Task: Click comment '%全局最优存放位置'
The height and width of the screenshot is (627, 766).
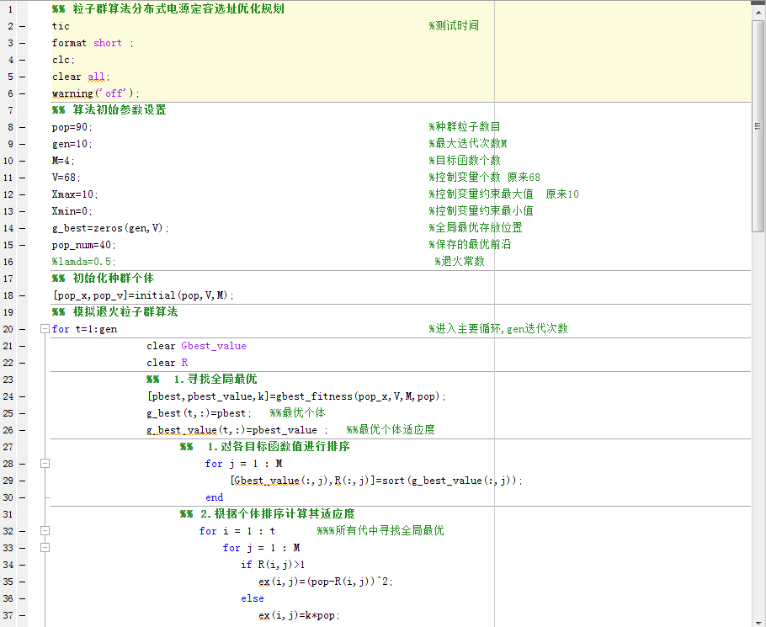Action: click(x=476, y=227)
